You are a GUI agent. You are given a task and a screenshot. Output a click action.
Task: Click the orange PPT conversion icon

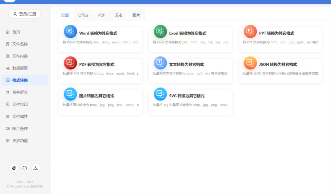250,32
